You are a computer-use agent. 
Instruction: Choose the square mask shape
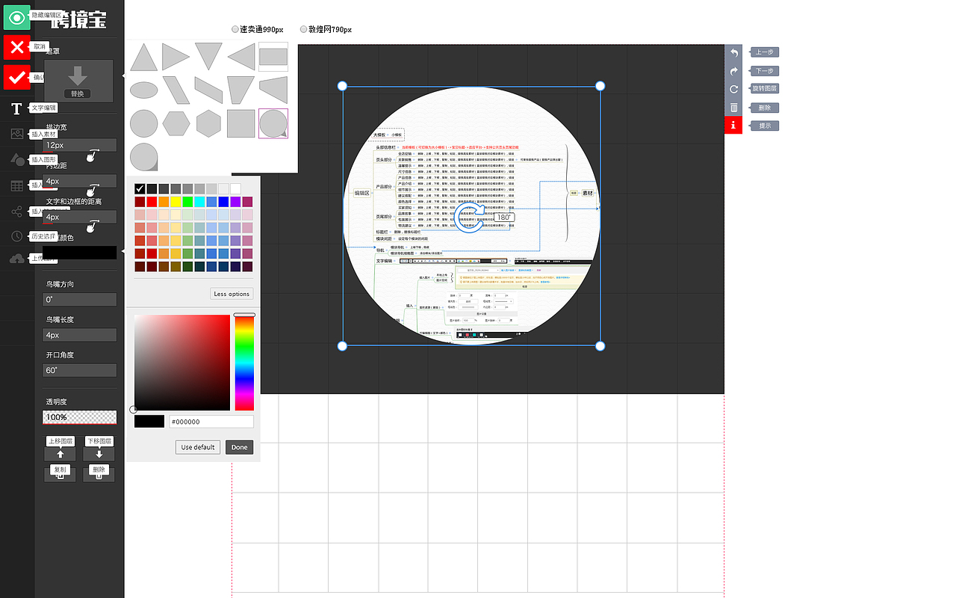coord(240,123)
